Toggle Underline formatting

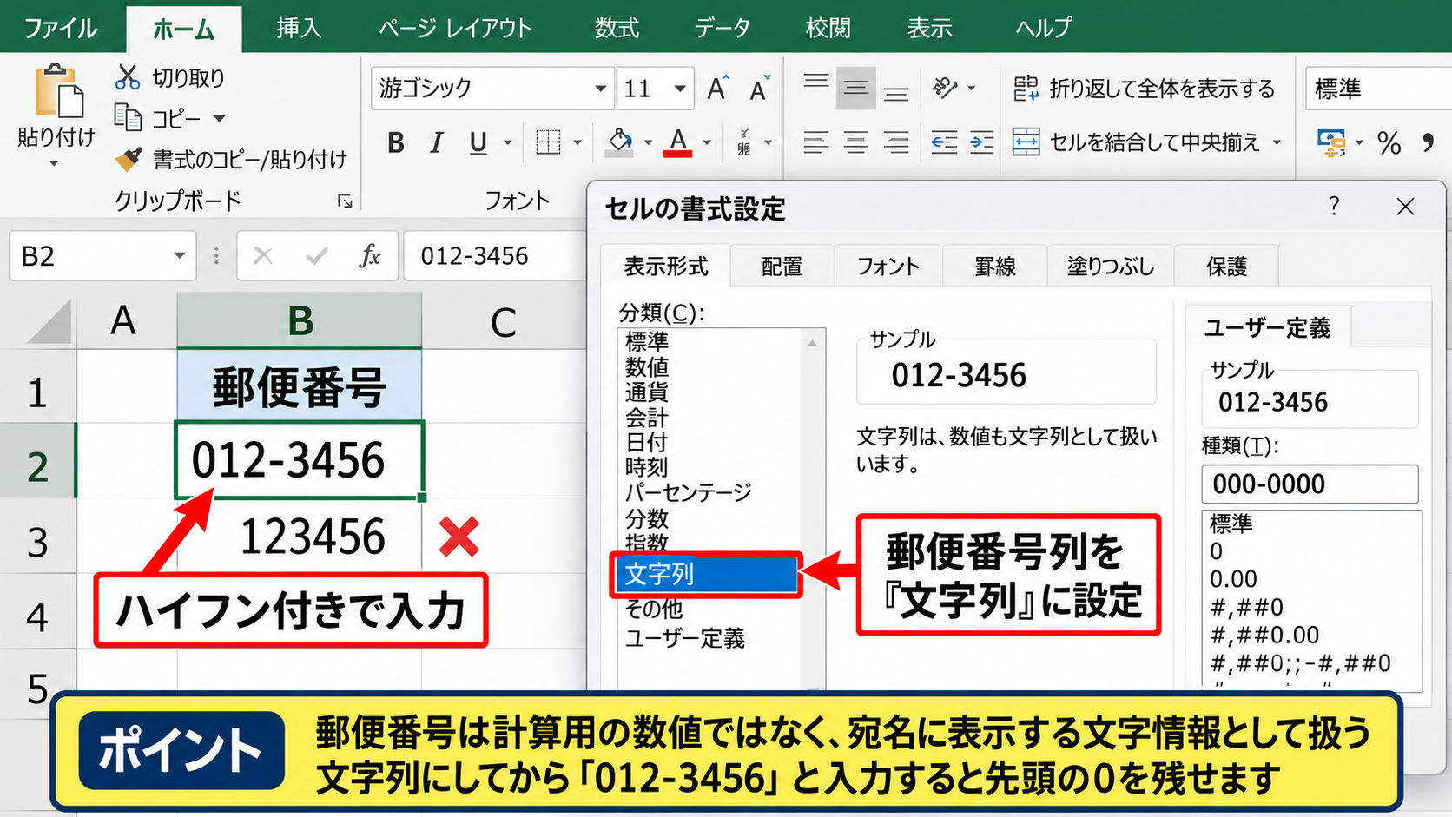pos(478,142)
